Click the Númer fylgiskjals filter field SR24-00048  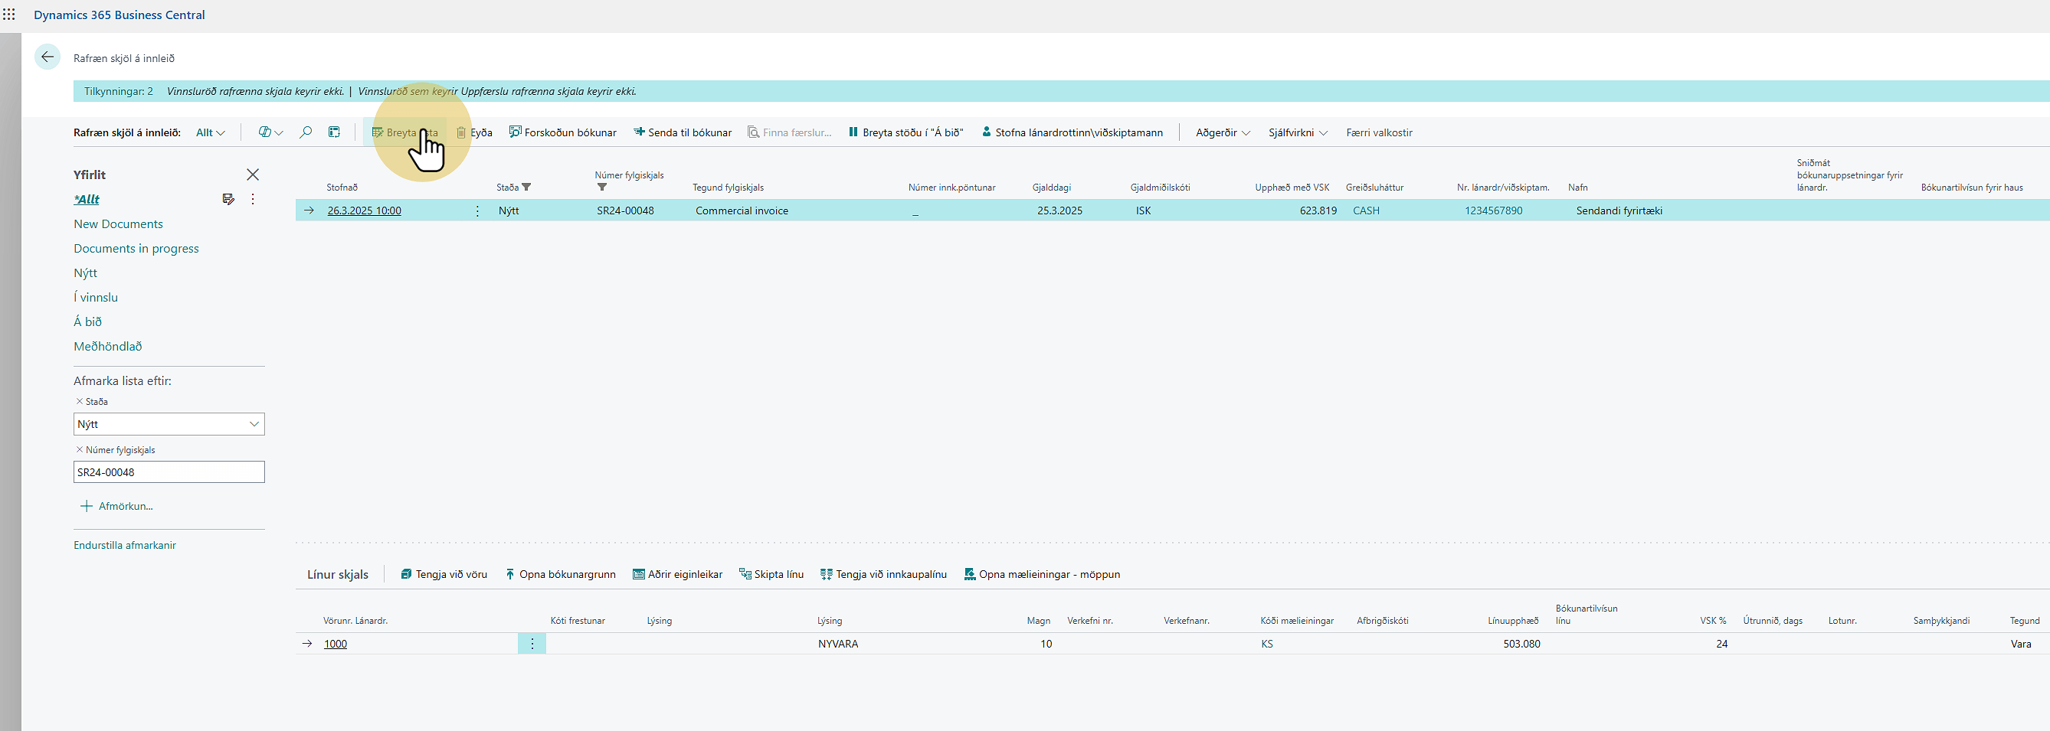(169, 472)
